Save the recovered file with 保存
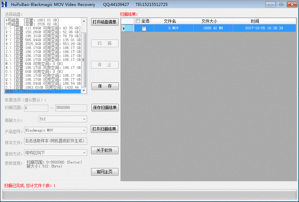The width and height of the screenshot is (299, 202). pyautogui.click(x=105, y=86)
